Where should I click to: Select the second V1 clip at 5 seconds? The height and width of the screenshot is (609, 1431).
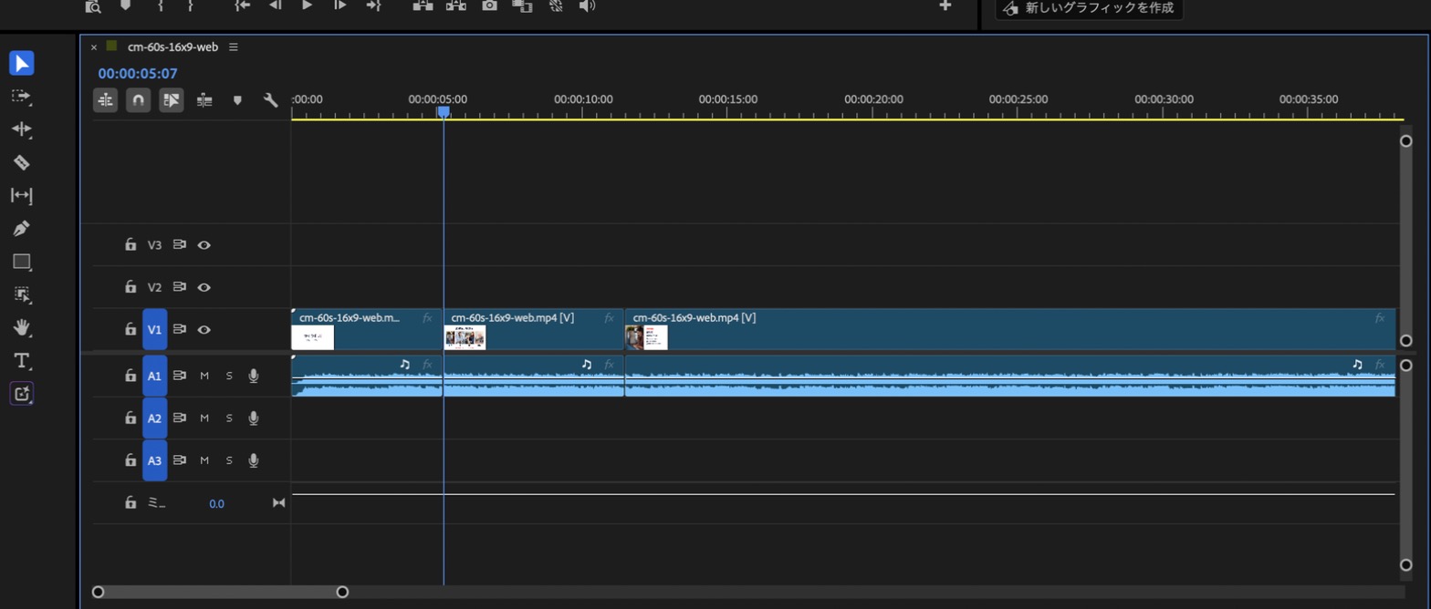click(x=534, y=329)
